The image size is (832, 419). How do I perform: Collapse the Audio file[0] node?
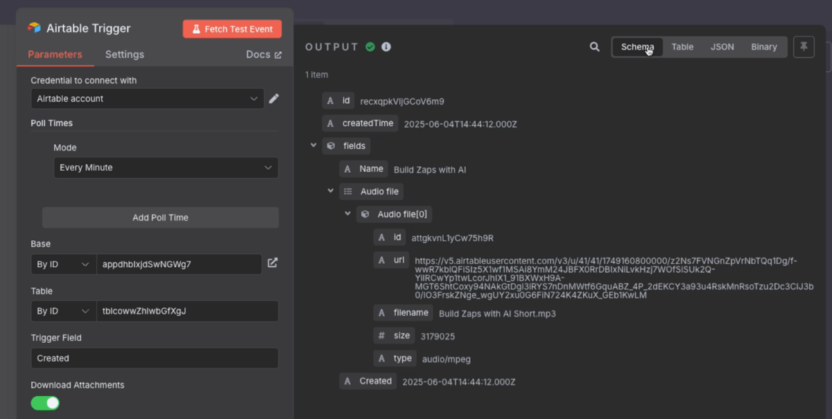348,214
